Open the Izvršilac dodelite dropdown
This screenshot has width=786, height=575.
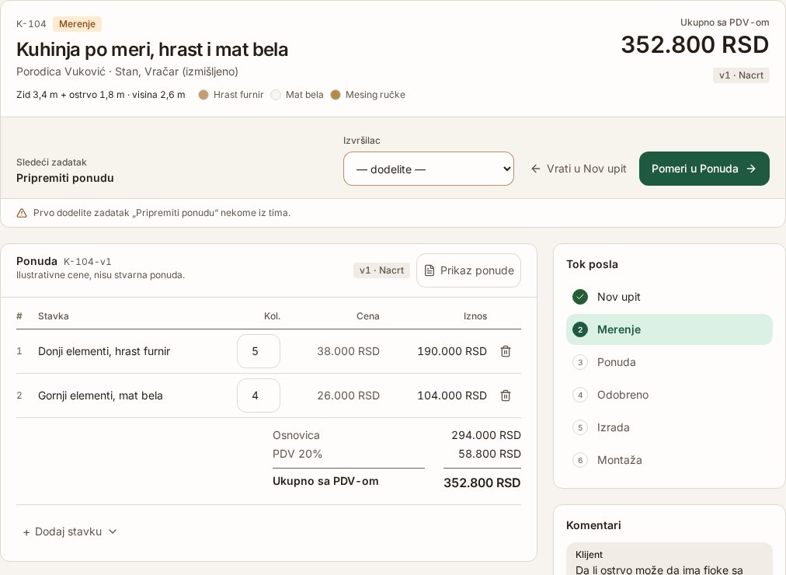[429, 169]
